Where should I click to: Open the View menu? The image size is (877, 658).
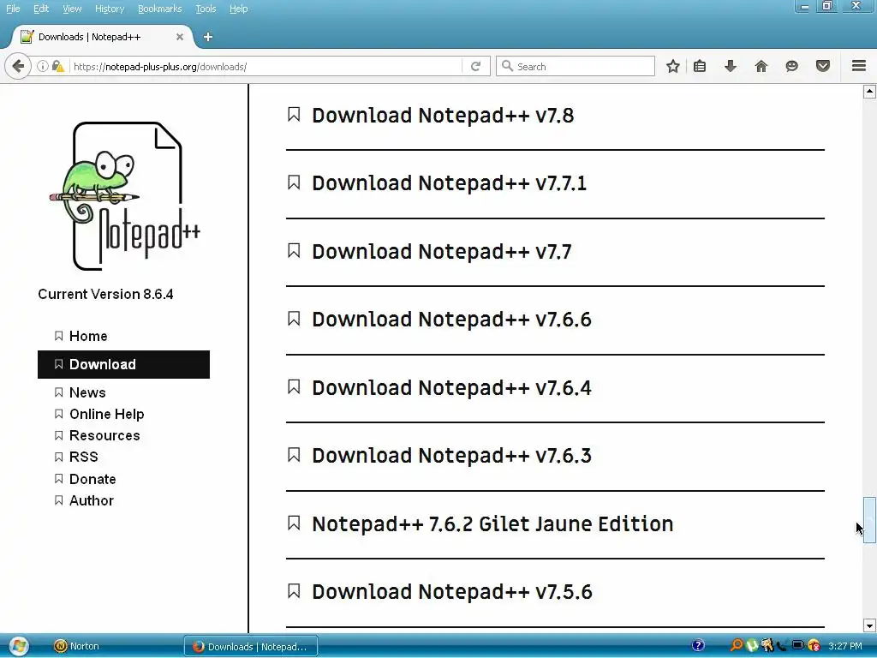point(72,9)
